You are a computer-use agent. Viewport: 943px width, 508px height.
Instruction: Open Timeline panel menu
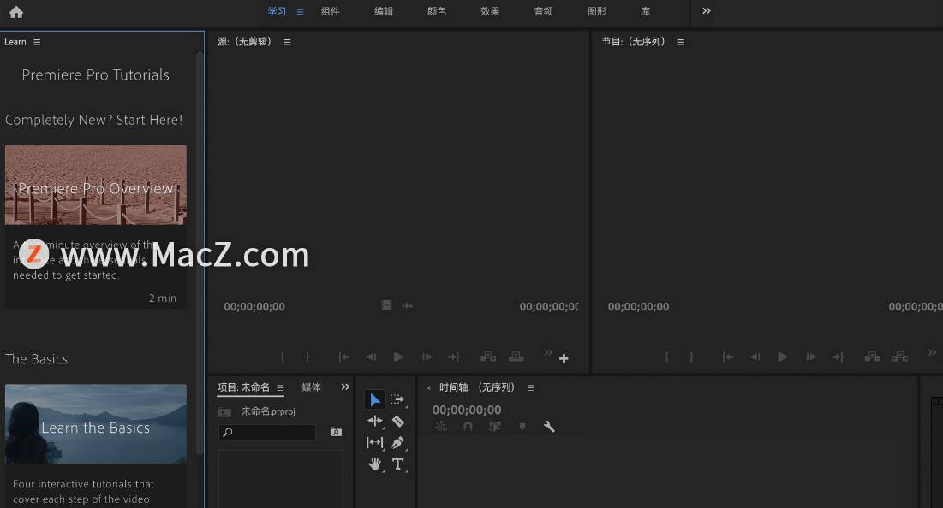530,388
